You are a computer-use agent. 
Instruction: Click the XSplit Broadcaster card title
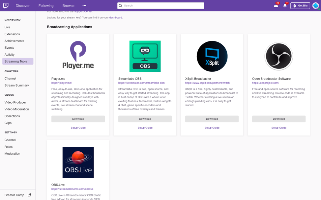pos(198,79)
